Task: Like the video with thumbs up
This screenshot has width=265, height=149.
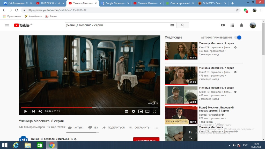Action: [x=70, y=128]
